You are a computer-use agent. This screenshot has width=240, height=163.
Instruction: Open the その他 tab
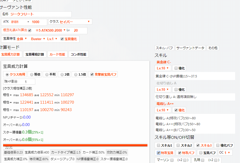coord(213,48)
